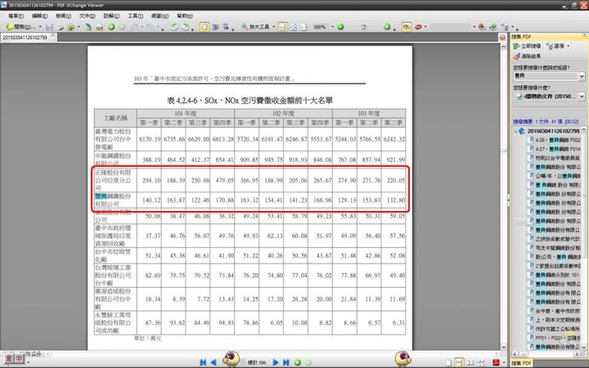Select the Select text tool

[x=226, y=27]
